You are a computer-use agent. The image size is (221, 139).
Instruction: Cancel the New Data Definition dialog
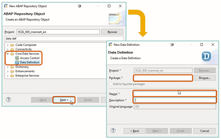click(204, 131)
